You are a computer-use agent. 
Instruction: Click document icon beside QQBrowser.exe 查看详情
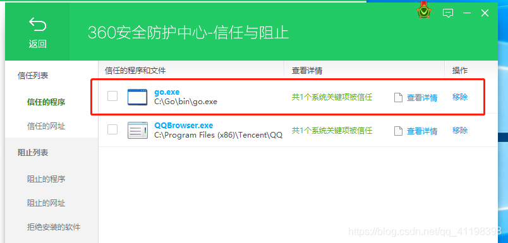click(398, 131)
